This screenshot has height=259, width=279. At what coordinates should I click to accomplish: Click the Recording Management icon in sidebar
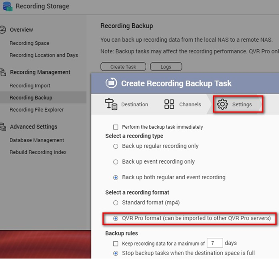3,73
